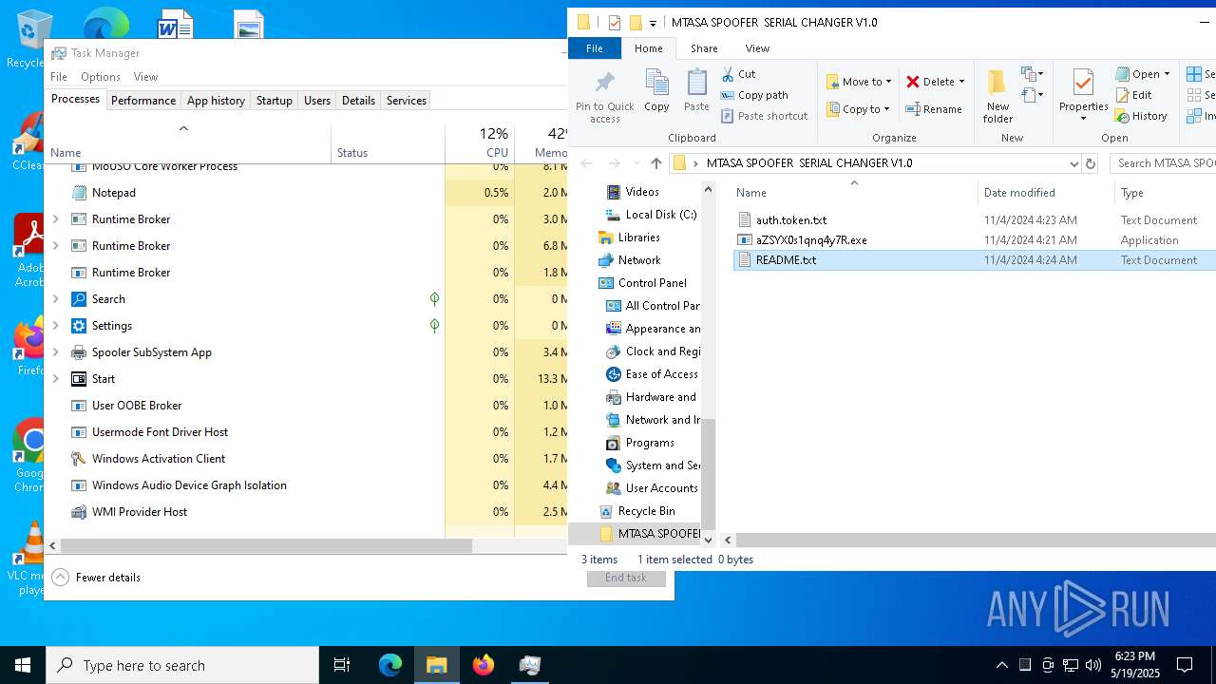
Task: Select the README.txt file
Action: 786,260
